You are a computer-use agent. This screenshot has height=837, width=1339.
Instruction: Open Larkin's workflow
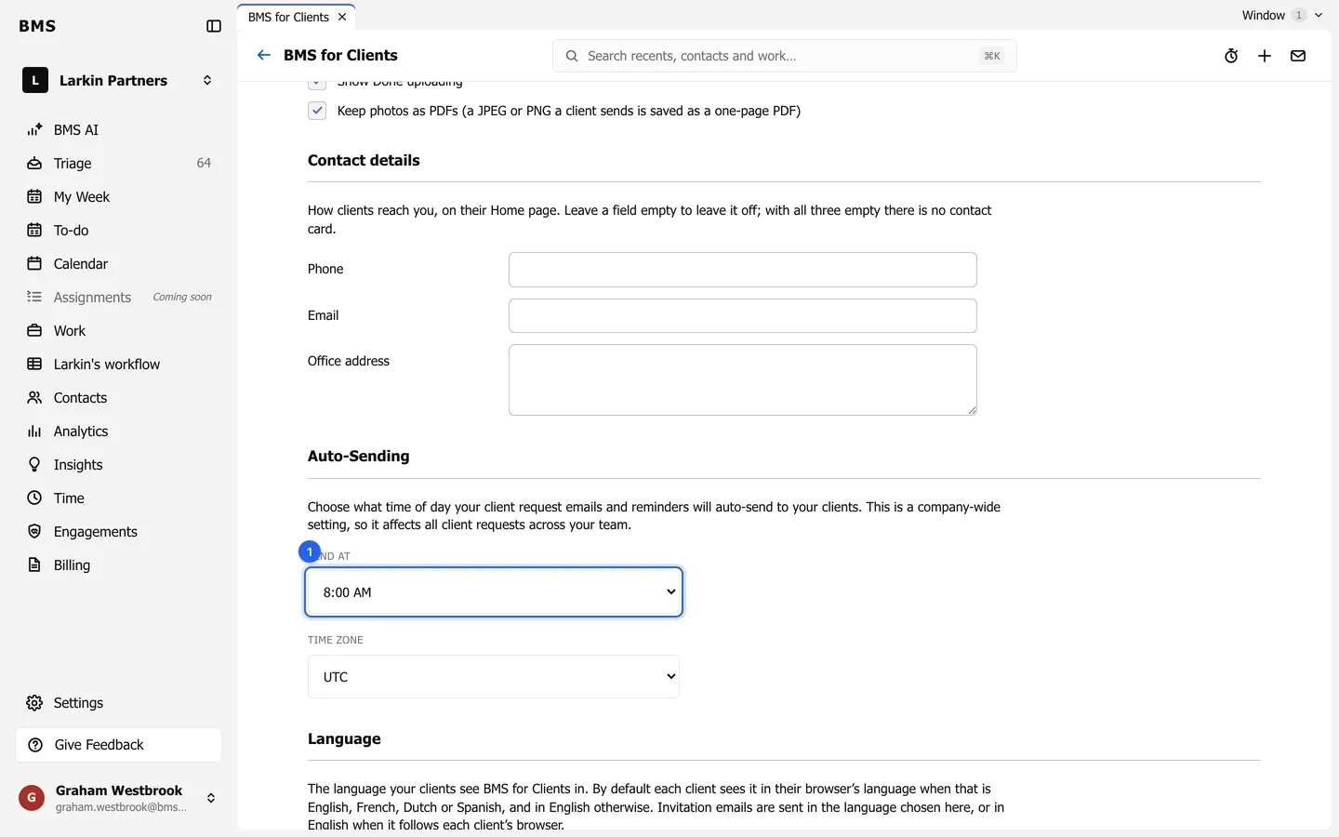tap(119, 365)
